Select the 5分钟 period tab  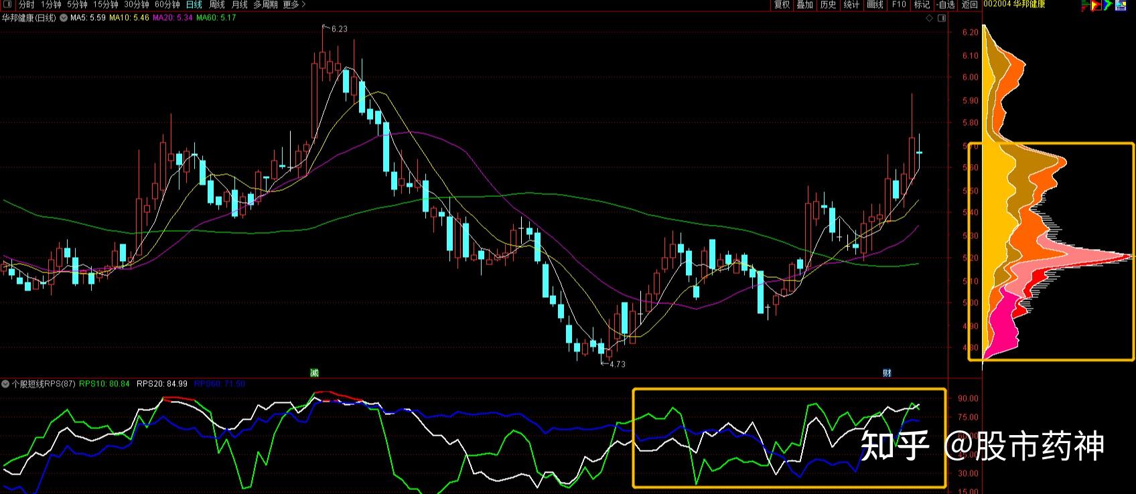click(x=77, y=5)
